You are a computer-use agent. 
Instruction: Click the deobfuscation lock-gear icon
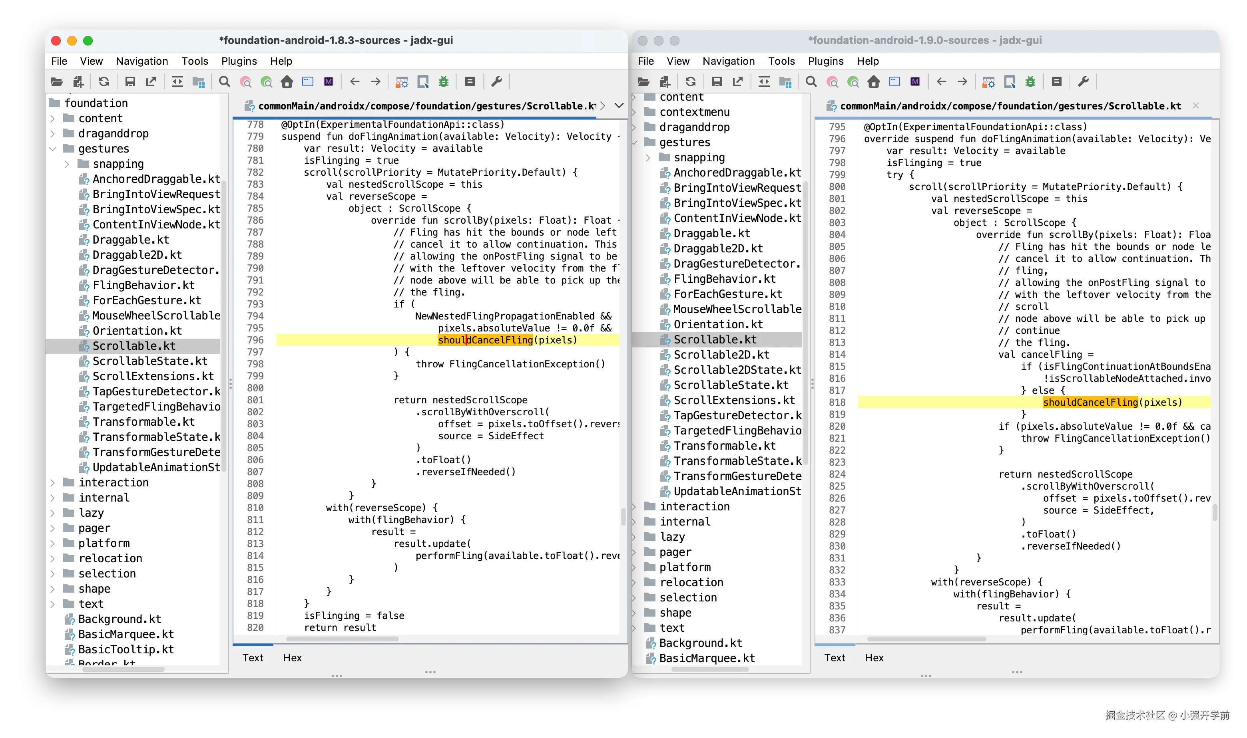click(402, 81)
